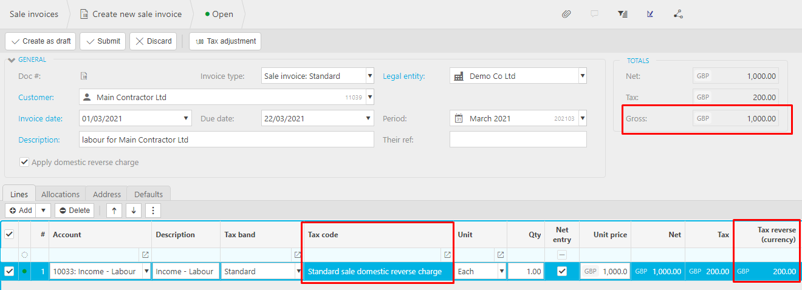Move line down with the down arrow
Screen dimensions: 802x290
point(134,211)
